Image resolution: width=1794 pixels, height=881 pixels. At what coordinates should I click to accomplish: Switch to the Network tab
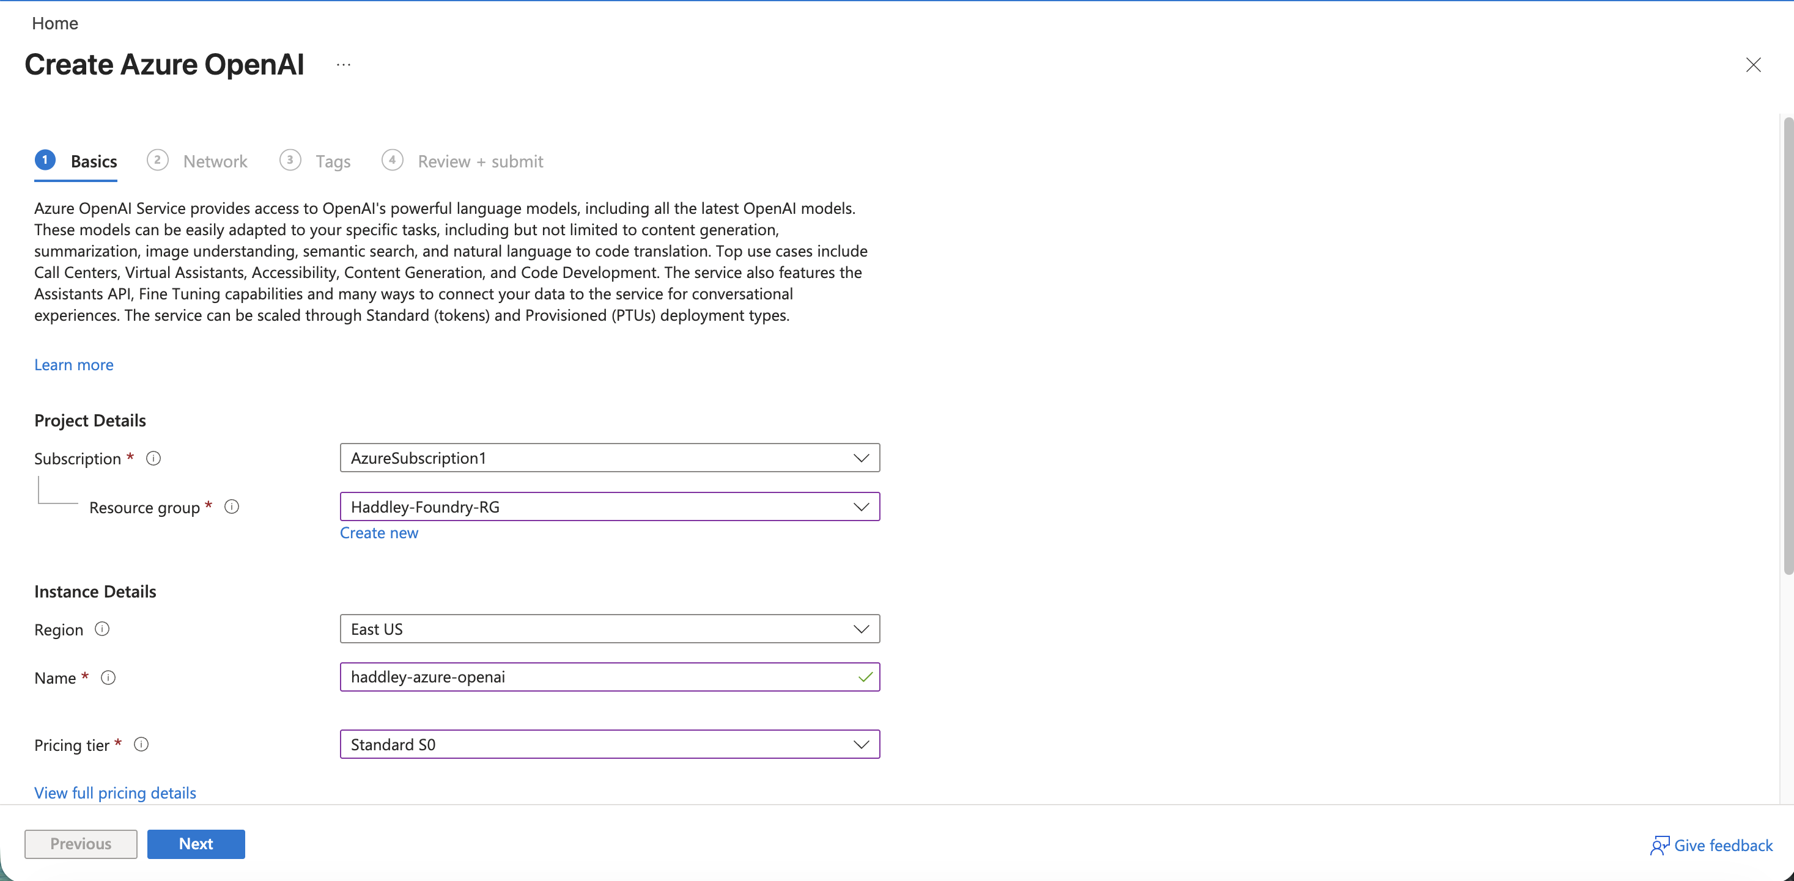[215, 161]
